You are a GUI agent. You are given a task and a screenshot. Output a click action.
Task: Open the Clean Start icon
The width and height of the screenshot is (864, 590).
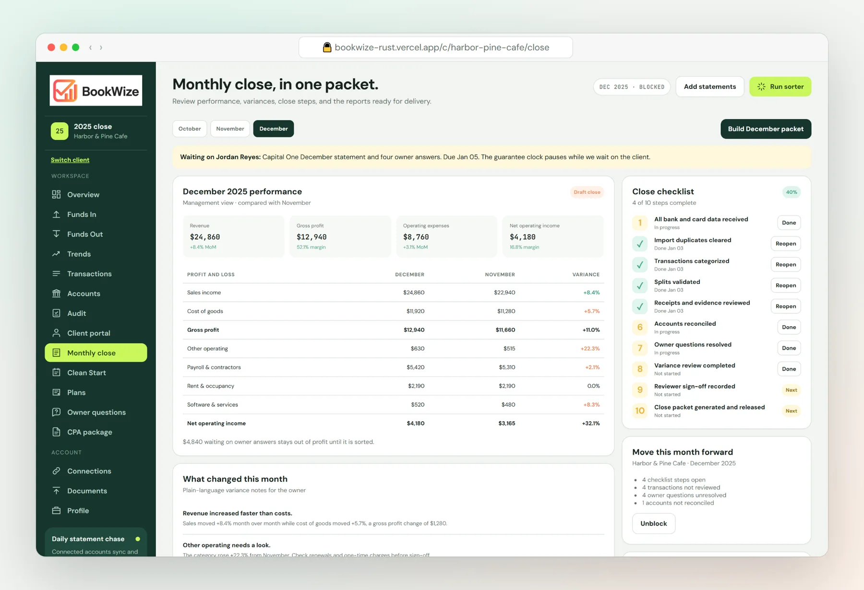(56, 372)
